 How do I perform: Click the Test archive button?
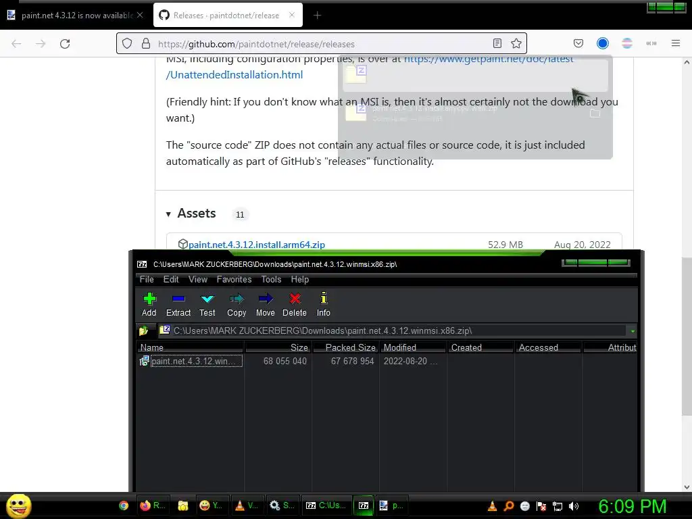pyautogui.click(x=207, y=305)
